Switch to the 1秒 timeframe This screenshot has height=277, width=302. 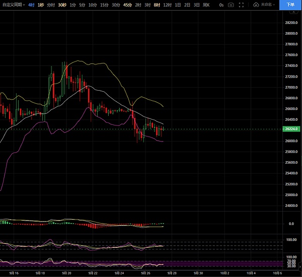click(41, 5)
